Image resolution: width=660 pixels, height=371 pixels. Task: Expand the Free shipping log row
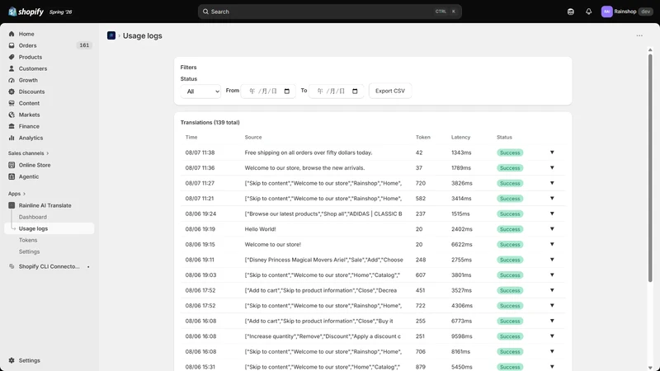[552, 153]
